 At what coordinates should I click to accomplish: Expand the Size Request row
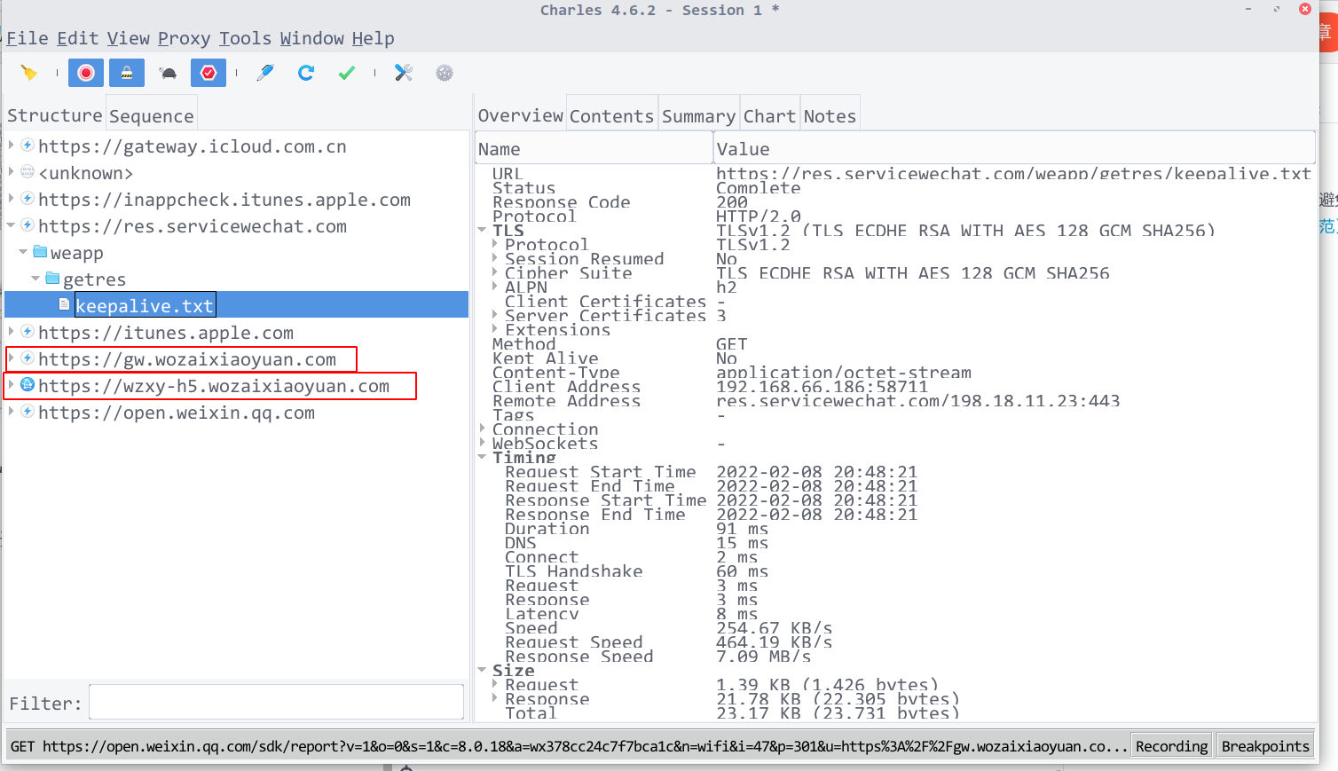pyautogui.click(x=495, y=684)
